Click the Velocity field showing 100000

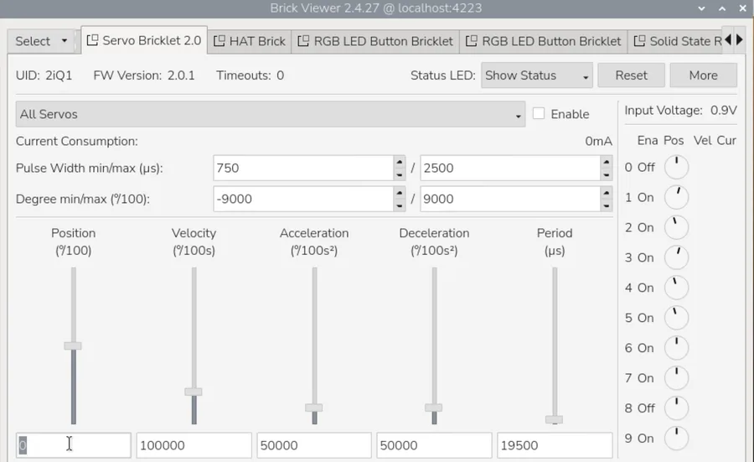click(x=194, y=445)
